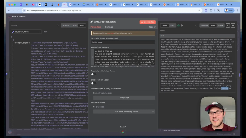Click the example link in the tip banner
Image resolution: width=246 pixels, height=138 pixels.
(110, 33)
